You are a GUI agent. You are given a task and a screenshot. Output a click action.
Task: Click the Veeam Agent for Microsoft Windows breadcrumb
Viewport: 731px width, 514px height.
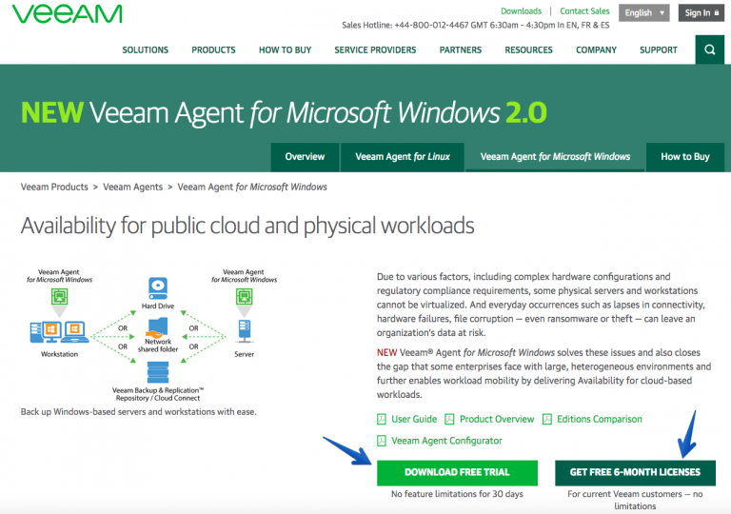click(x=252, y=187)
